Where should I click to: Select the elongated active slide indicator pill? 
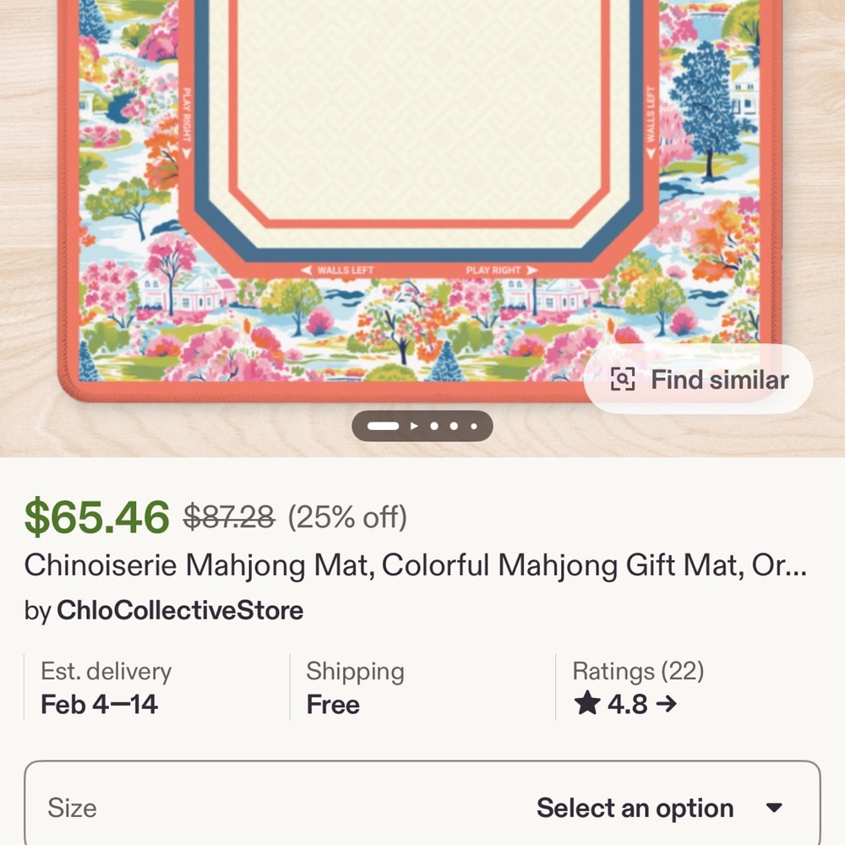tap(383, 426)
